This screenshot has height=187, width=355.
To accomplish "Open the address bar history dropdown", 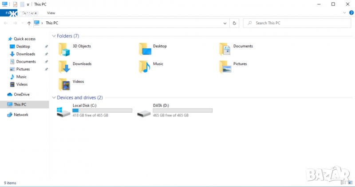I will pyautogui.click(x=225, y=23).
